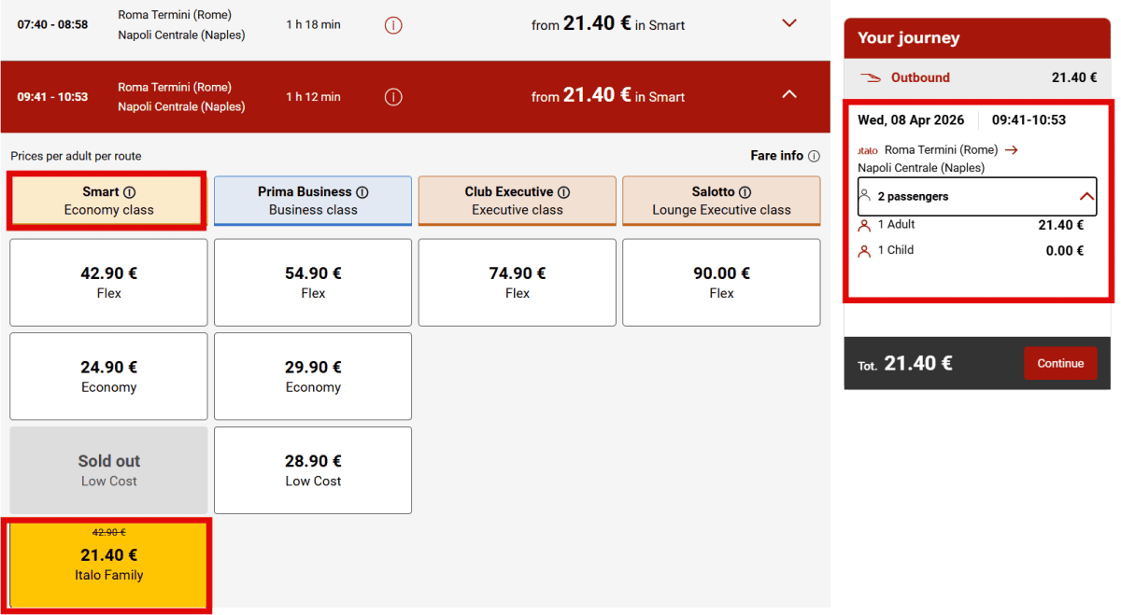Click the Outbound label
The height and width of the screenshot is (615, 1121).
tap(920, 77)
